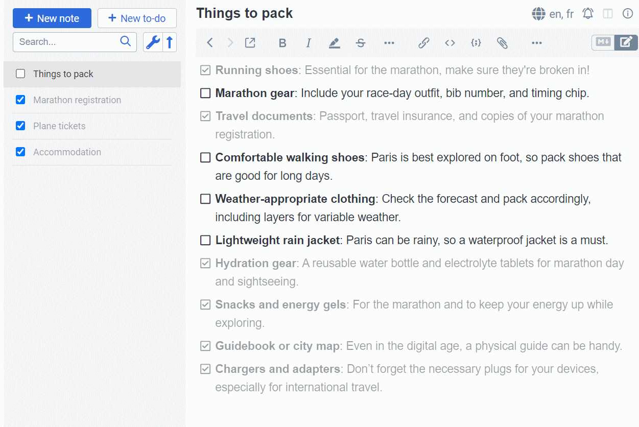Image resolution: width=639 pixels, height=427 pixels.
Task: Open the Plane tickets note
Action: [59, 126]
